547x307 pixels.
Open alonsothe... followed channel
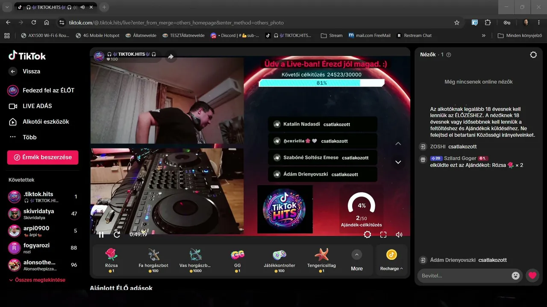[x=43, y=265]
